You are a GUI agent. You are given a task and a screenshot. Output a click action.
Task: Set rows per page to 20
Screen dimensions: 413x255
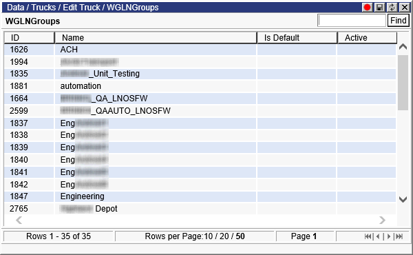224,236
